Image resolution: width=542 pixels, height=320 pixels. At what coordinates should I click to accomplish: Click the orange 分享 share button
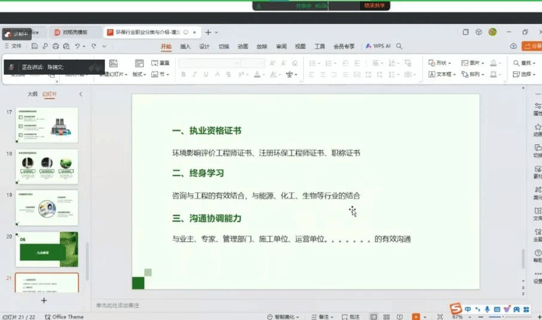[x=532, y=47]
